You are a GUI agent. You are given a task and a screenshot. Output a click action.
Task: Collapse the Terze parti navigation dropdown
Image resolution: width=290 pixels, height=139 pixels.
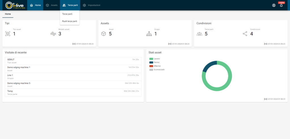(70, 5)
